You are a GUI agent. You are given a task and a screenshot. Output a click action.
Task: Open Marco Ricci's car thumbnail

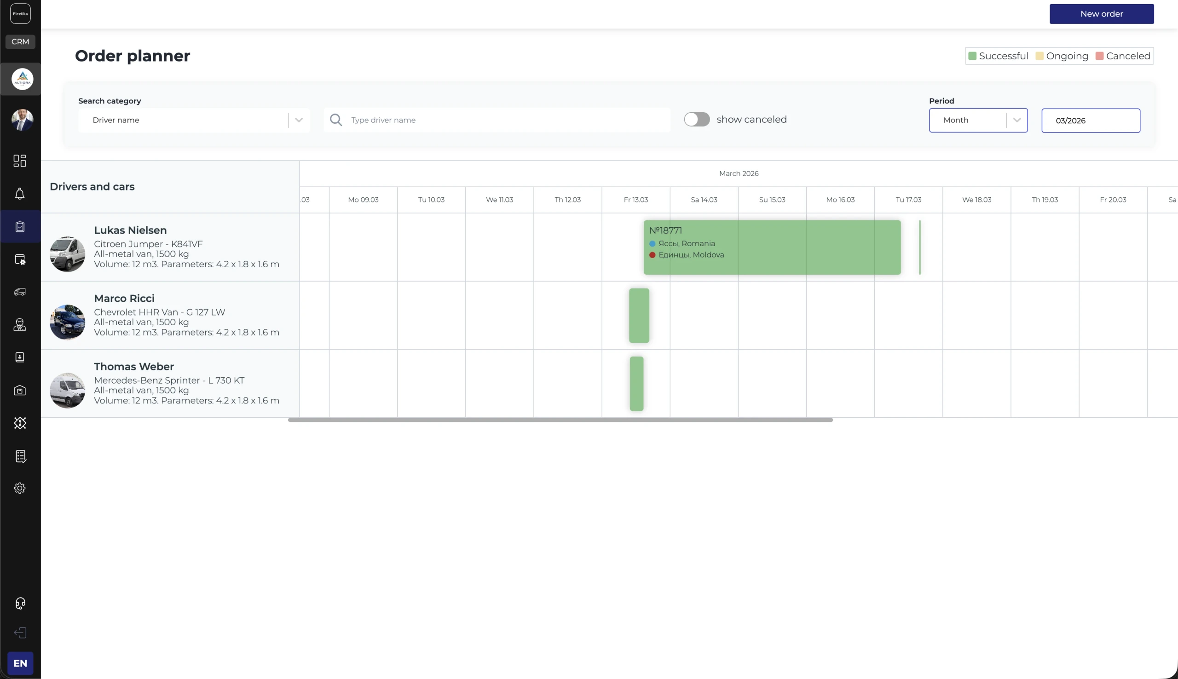[68, 322]
